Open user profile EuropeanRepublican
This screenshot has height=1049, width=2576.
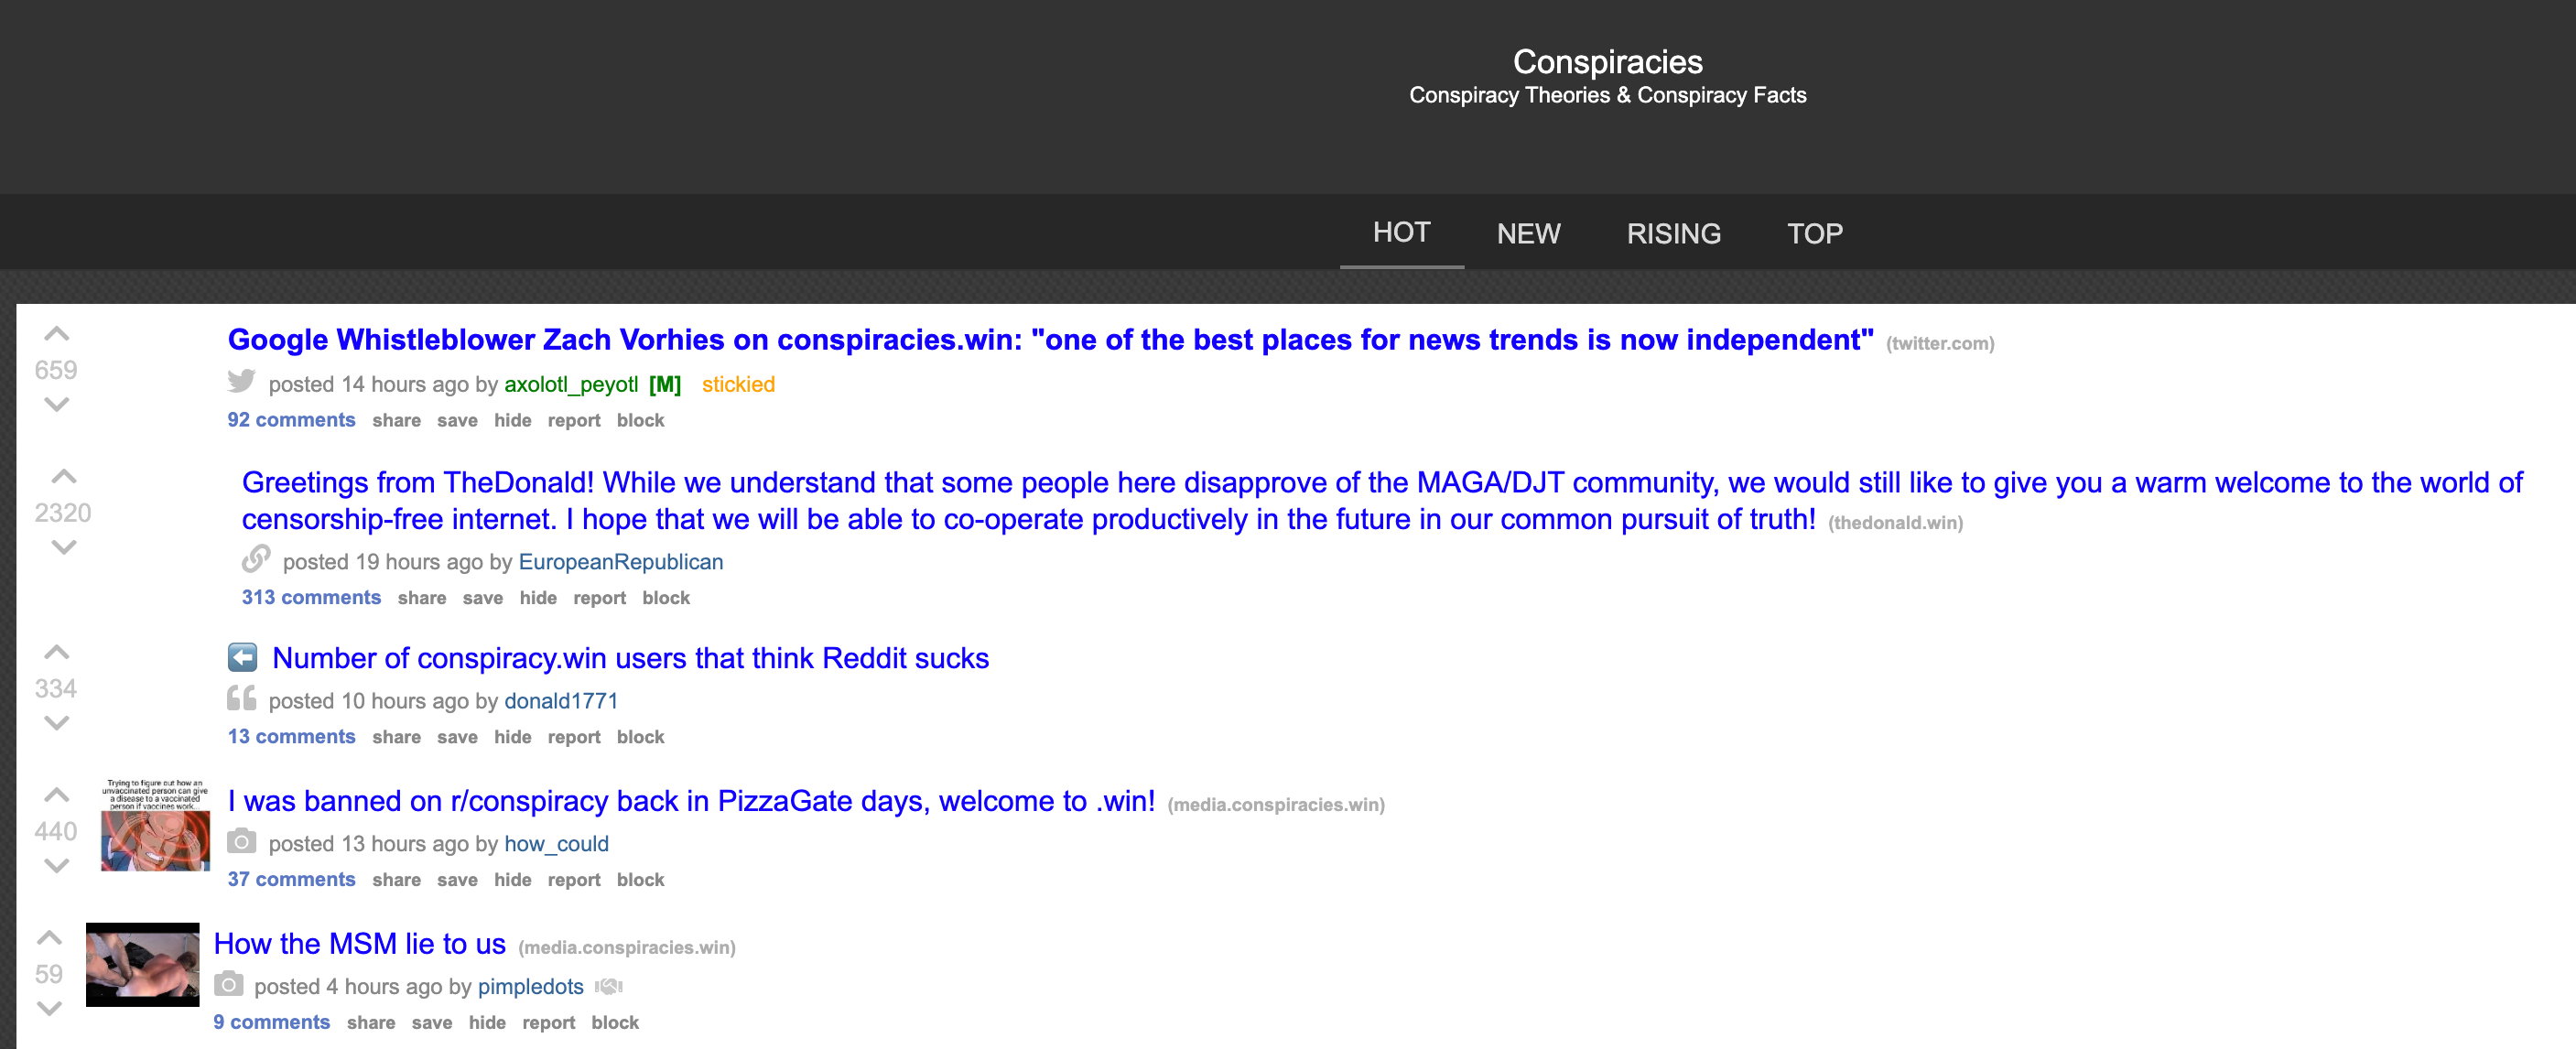click(x=620, y=562)
